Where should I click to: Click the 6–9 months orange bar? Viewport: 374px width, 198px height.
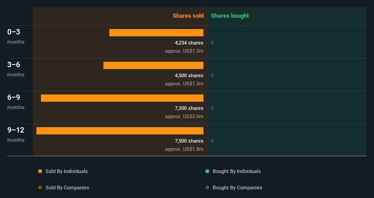point(122,98)
